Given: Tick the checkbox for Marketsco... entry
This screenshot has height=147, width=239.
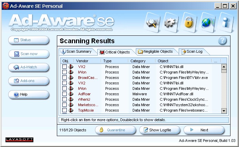Looking at the screenshot, I should click(64, 105).
